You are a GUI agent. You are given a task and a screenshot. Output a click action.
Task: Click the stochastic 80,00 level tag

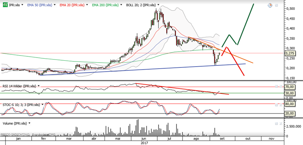[x=290, y=104]
